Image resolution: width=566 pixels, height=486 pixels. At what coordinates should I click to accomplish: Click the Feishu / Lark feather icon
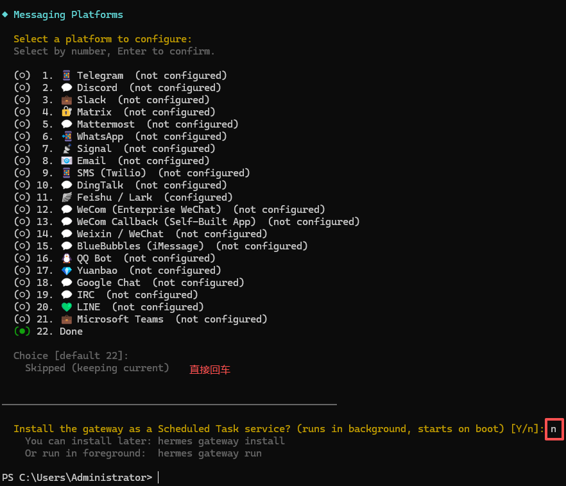click(67, 197)
